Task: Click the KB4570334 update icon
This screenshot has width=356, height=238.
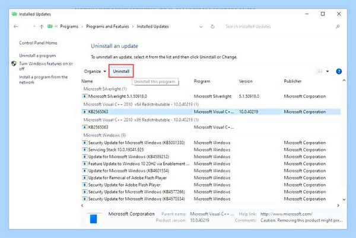Action: coord(84,199)
